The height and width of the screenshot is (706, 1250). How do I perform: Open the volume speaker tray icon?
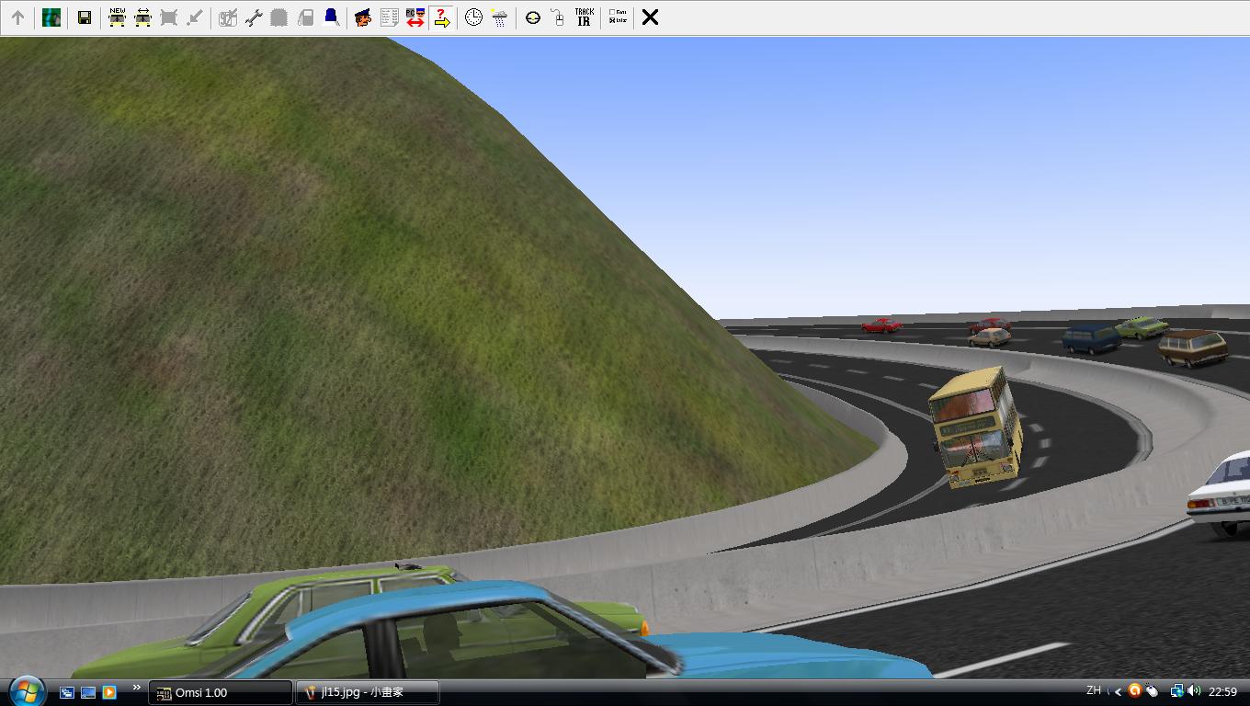[1193, 691]
